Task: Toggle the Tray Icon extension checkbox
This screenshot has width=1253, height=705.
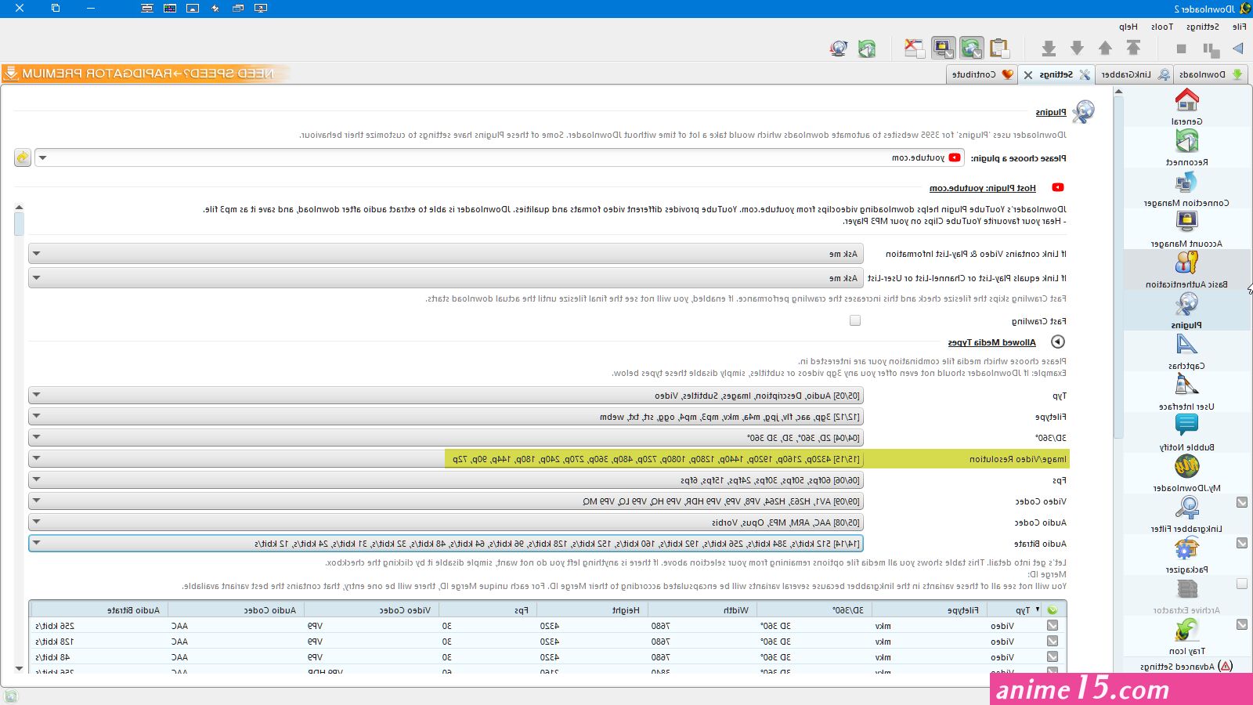Action: point(1242,624)
